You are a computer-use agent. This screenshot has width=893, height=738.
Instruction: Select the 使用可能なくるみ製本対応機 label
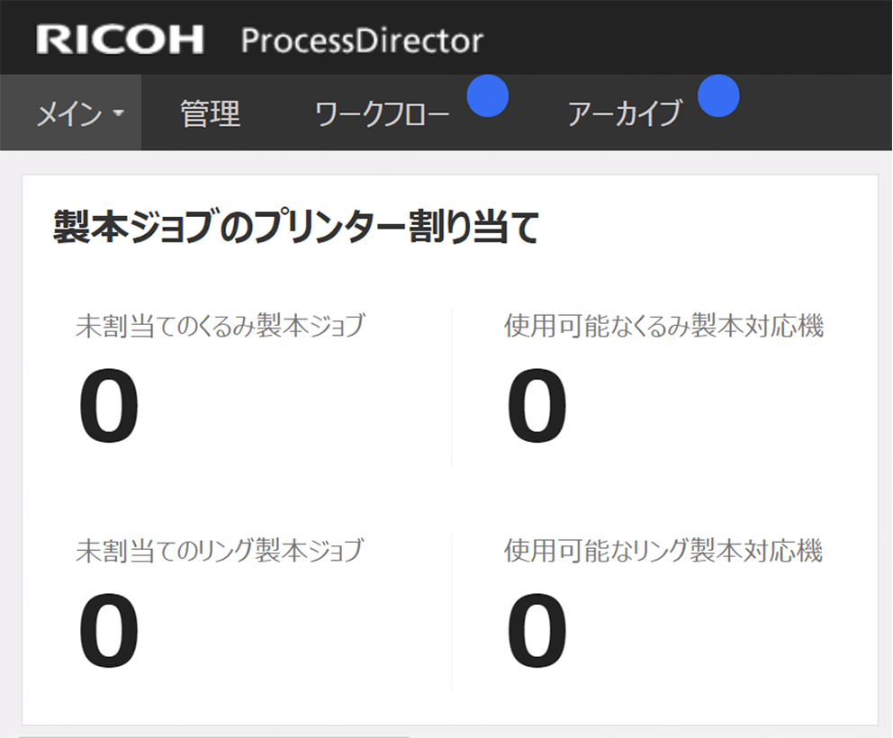click(663, 326)
